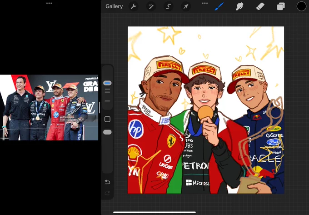Tap the podium reference photo
This screenshot has height=215, width=309.
pyautogui.click(x=49, y=107)
